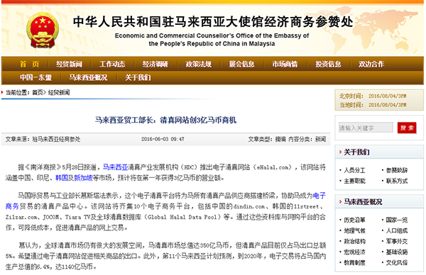Open the 电子商务 link in article
This screenshot has height=275, width=426.
coord(319,196)
